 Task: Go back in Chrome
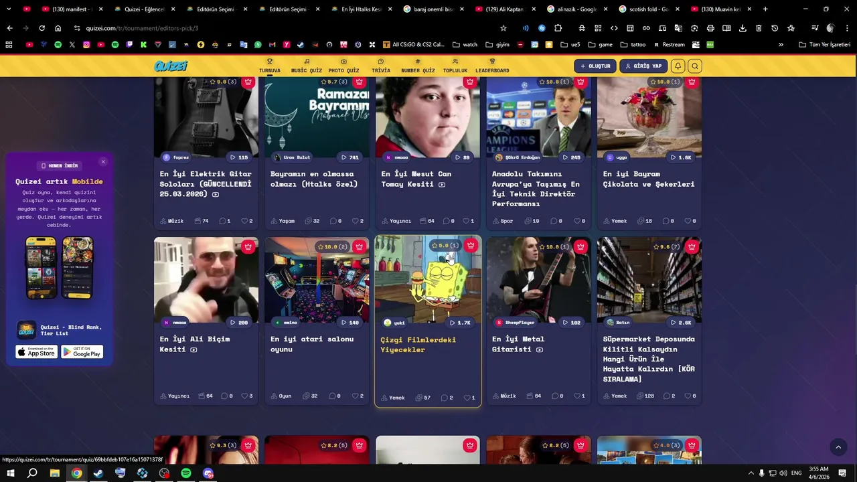pos(9,28)
